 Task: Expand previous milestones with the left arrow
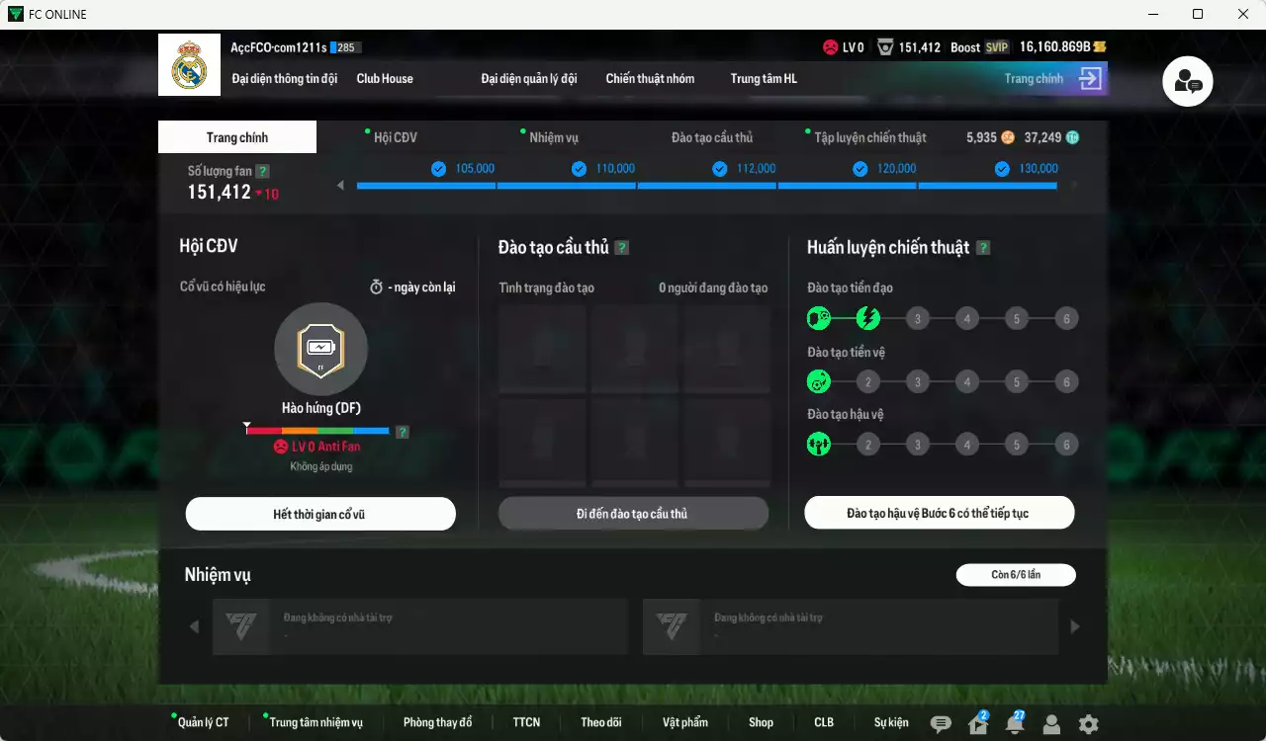340,183
